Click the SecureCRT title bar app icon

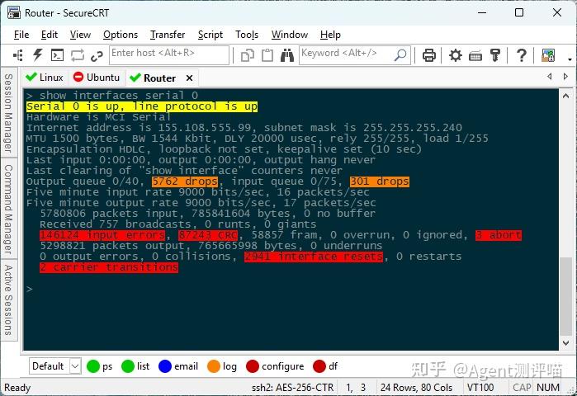coord(14,12)
